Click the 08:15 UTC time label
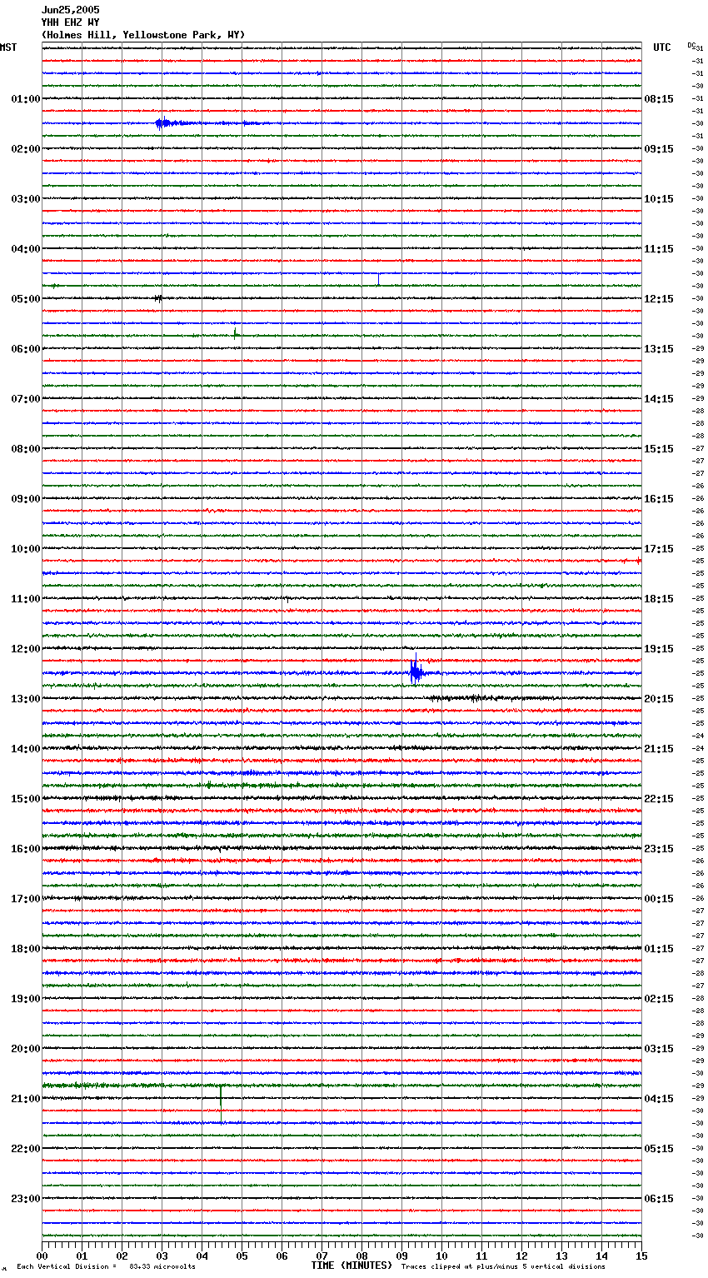Image resolution: width=708 pixels, height=1278 pixels. [659, 99]
